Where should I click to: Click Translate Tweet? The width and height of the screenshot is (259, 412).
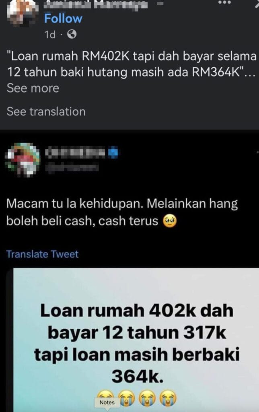coord(42,254)
